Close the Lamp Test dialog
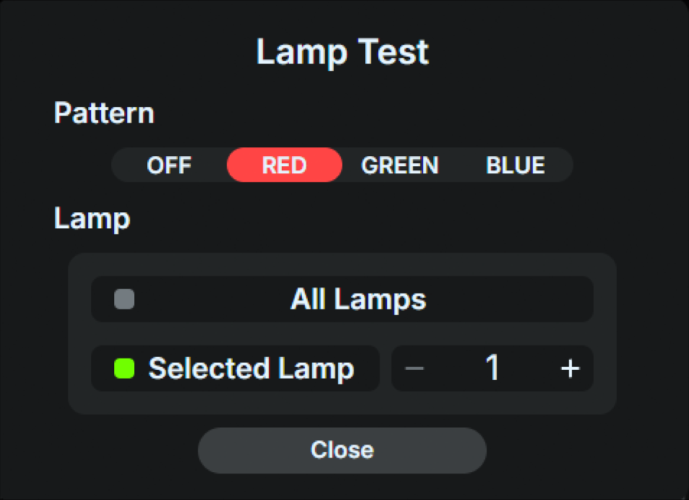 (342, 450)
